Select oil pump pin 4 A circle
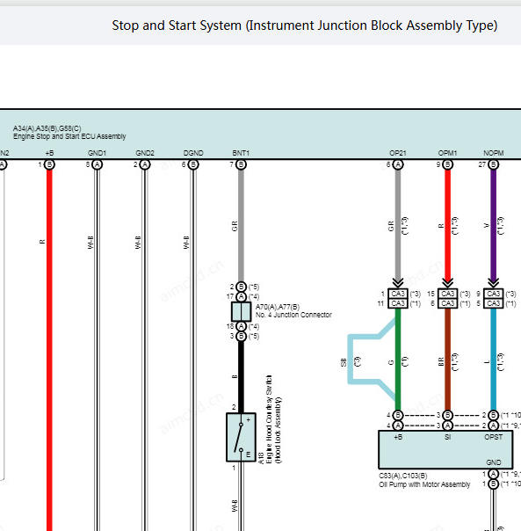This screenshot has width=521, height=531. coord(398,426)
